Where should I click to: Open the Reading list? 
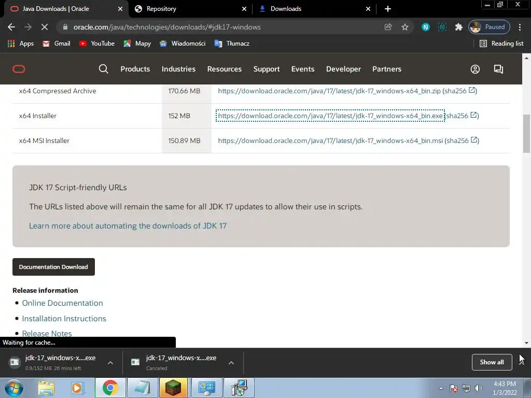pyautogui.click(x=501, y=44)
